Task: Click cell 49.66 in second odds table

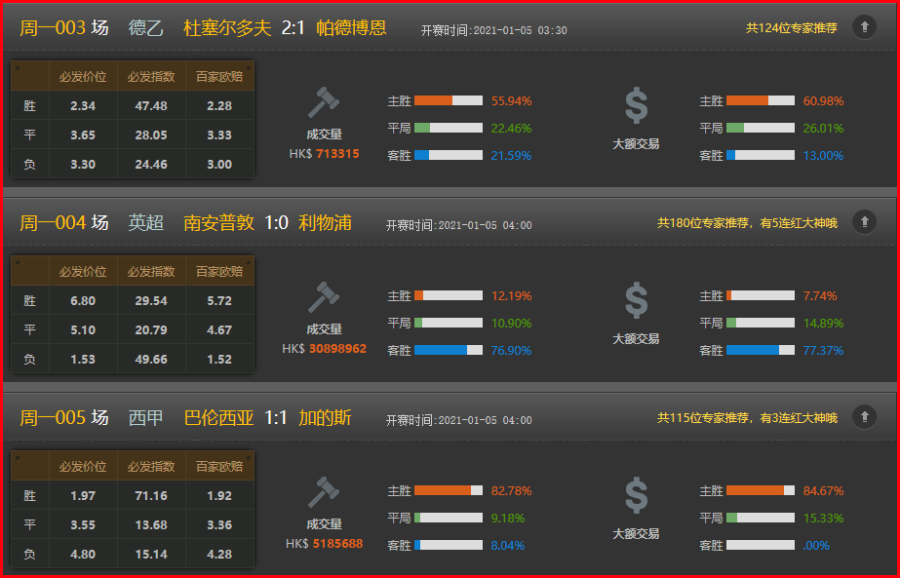Action: click(151, 360)
